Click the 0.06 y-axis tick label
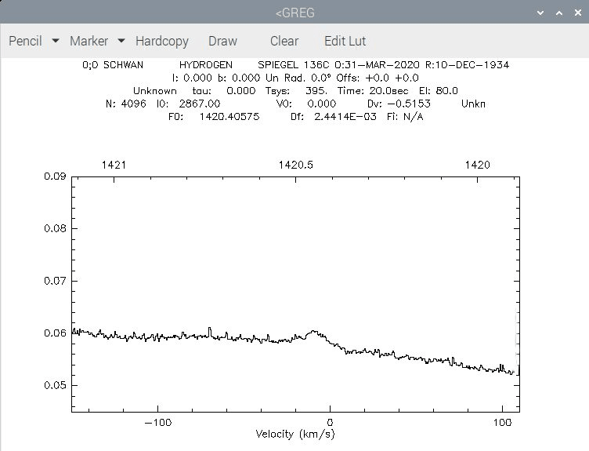 (55, 333)
